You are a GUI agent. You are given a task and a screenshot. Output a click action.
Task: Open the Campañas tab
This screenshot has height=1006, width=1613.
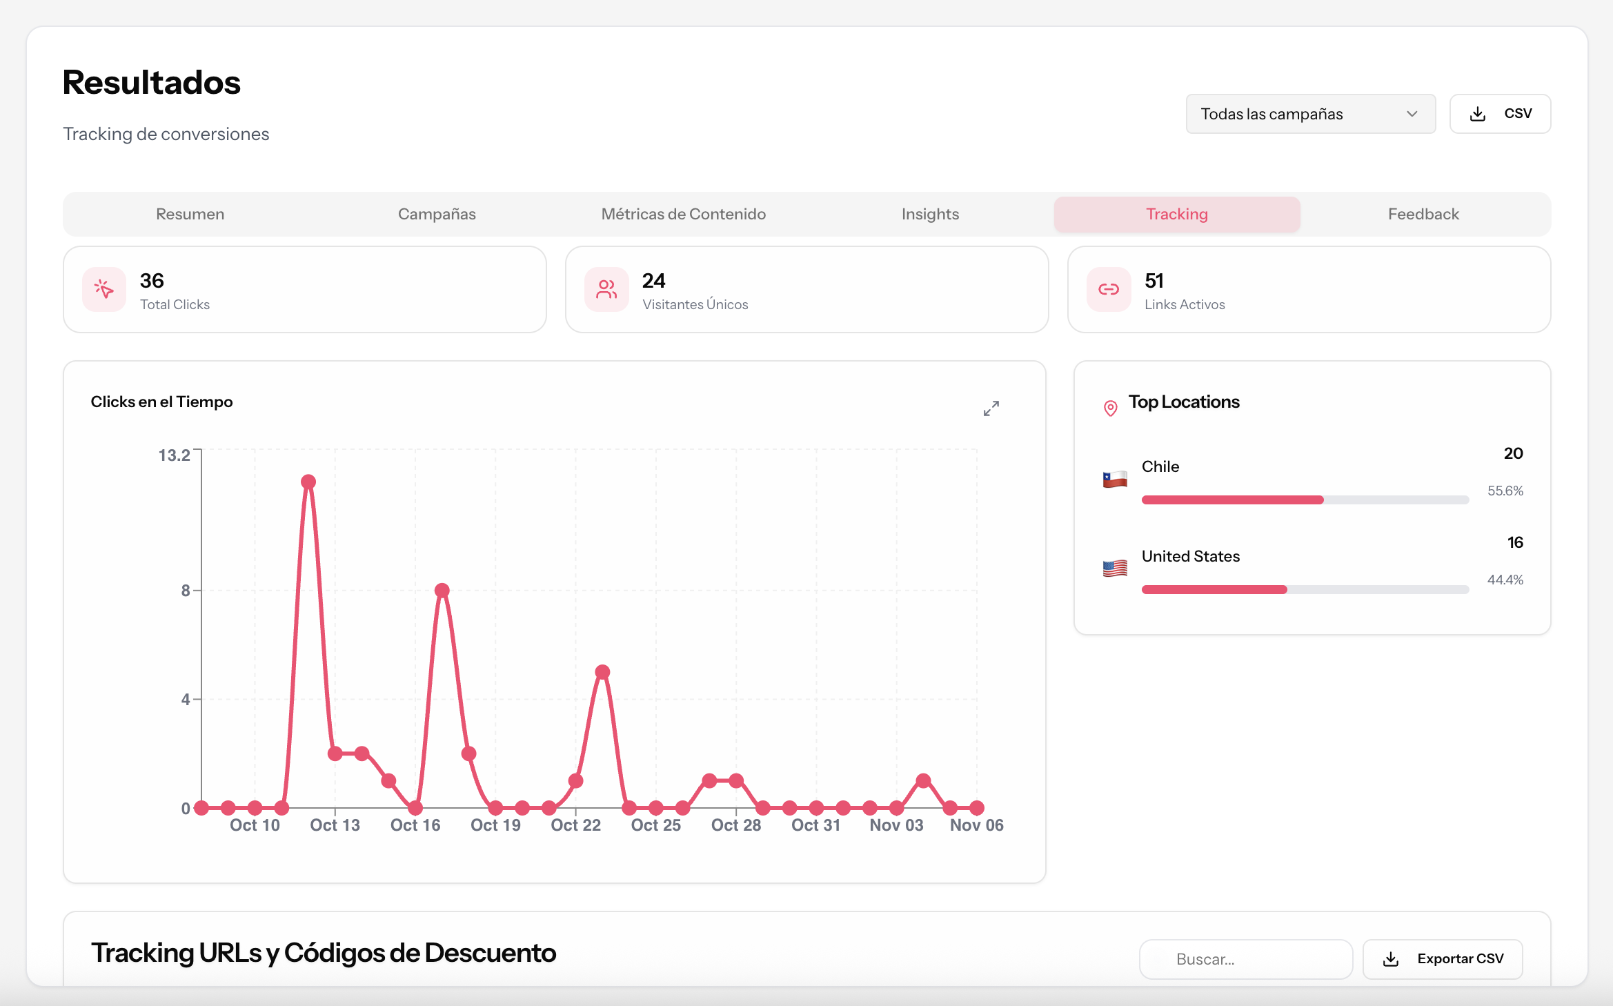[x=437, y=214]
